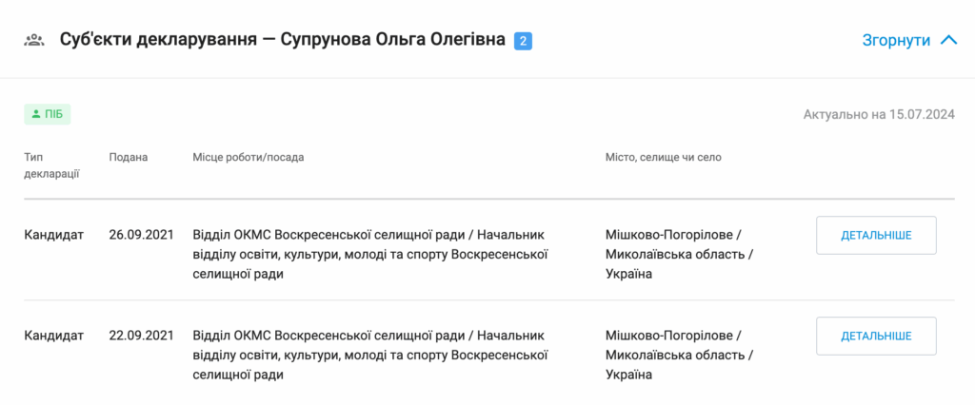Open ДЕТАЛЬНІШЕ for the 22.09.2021 declaration

click(876, 336)
